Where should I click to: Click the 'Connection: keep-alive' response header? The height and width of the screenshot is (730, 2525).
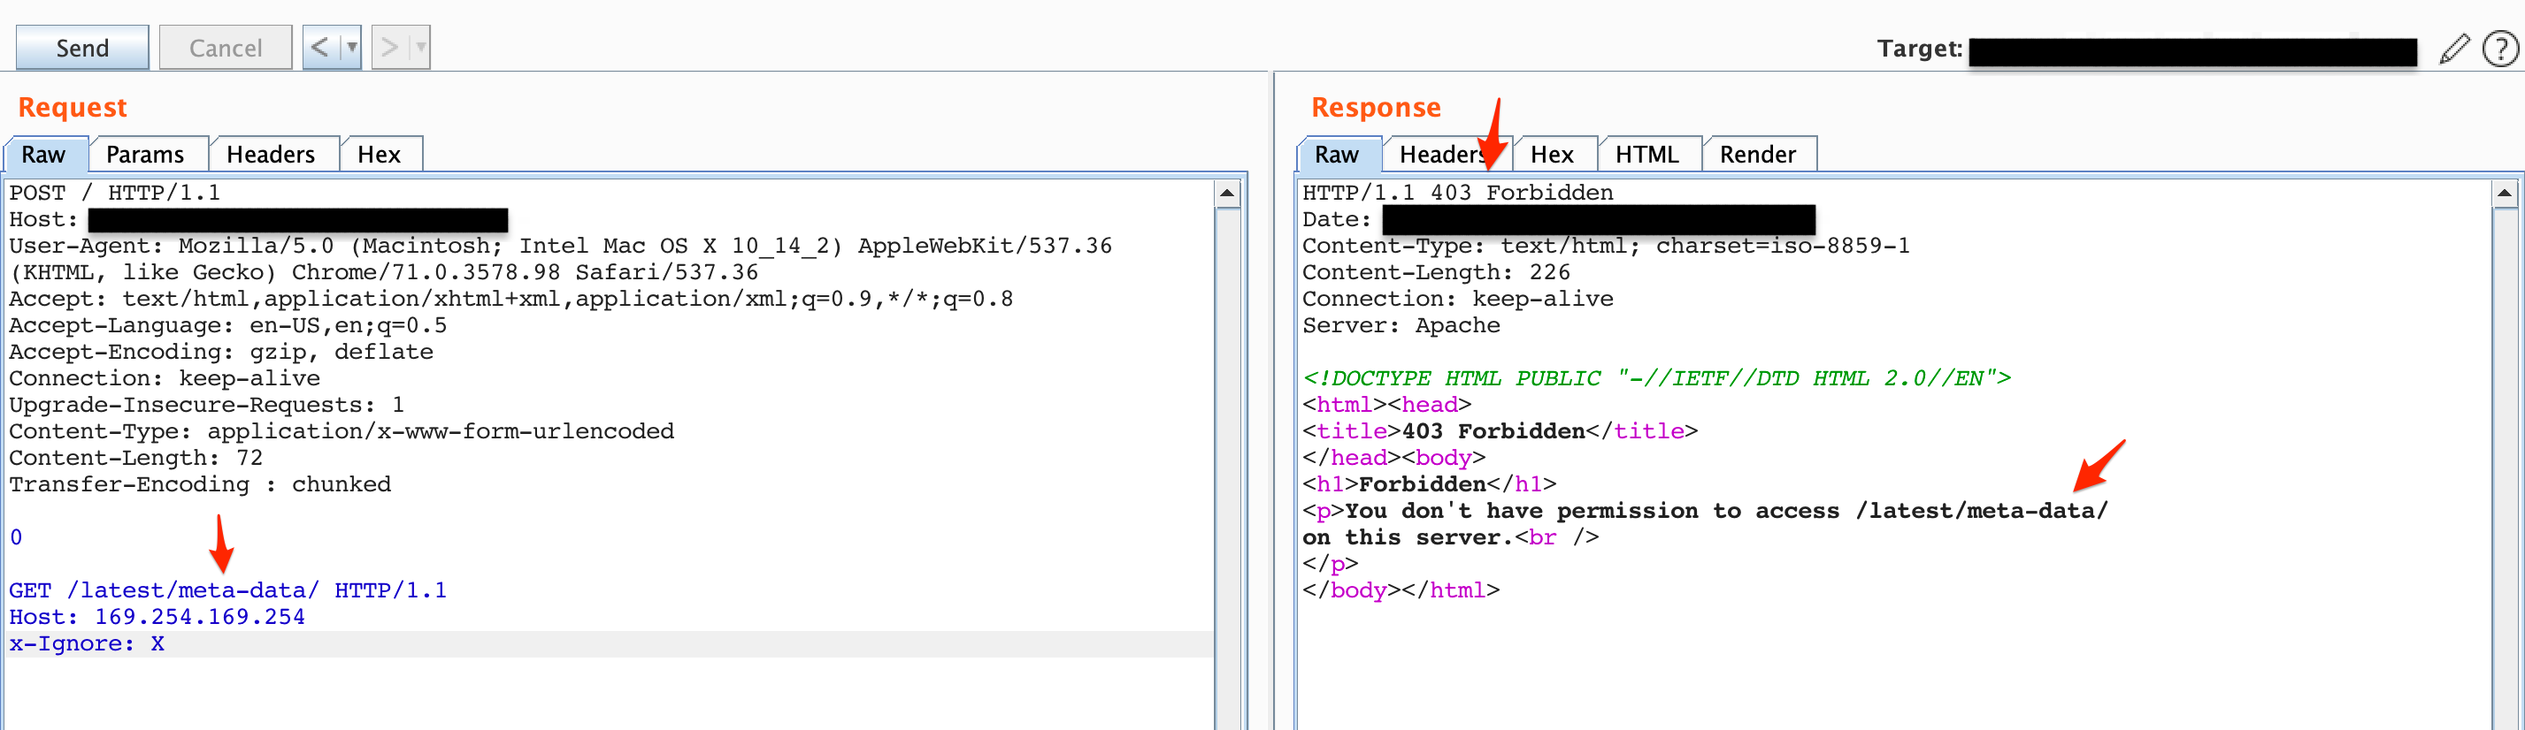(x=1457, y=299)
